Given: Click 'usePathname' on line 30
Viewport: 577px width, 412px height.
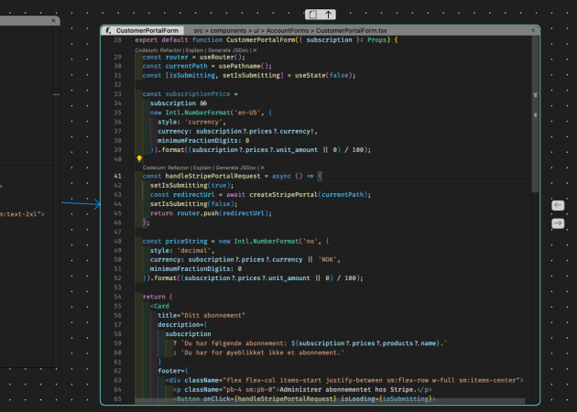Looking at the screenshot, I should 239,67.
